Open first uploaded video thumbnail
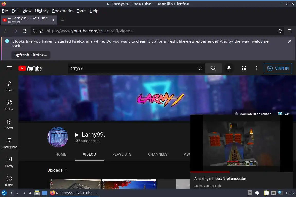 76,184
